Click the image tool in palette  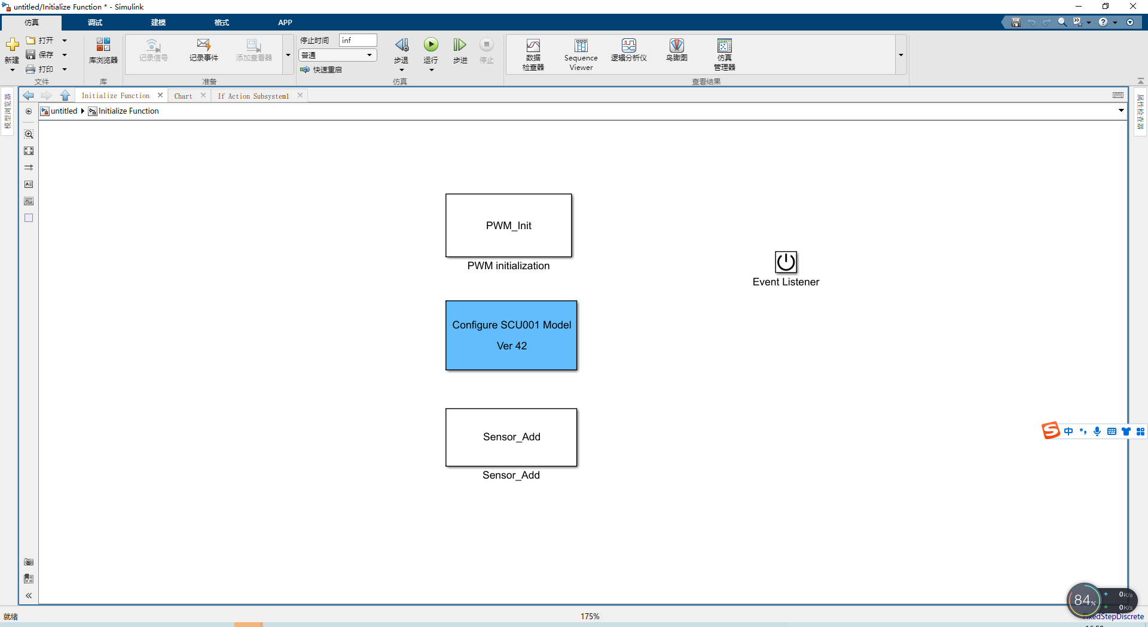click(x=29, y=201)
